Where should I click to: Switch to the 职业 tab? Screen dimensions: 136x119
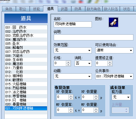23,9
